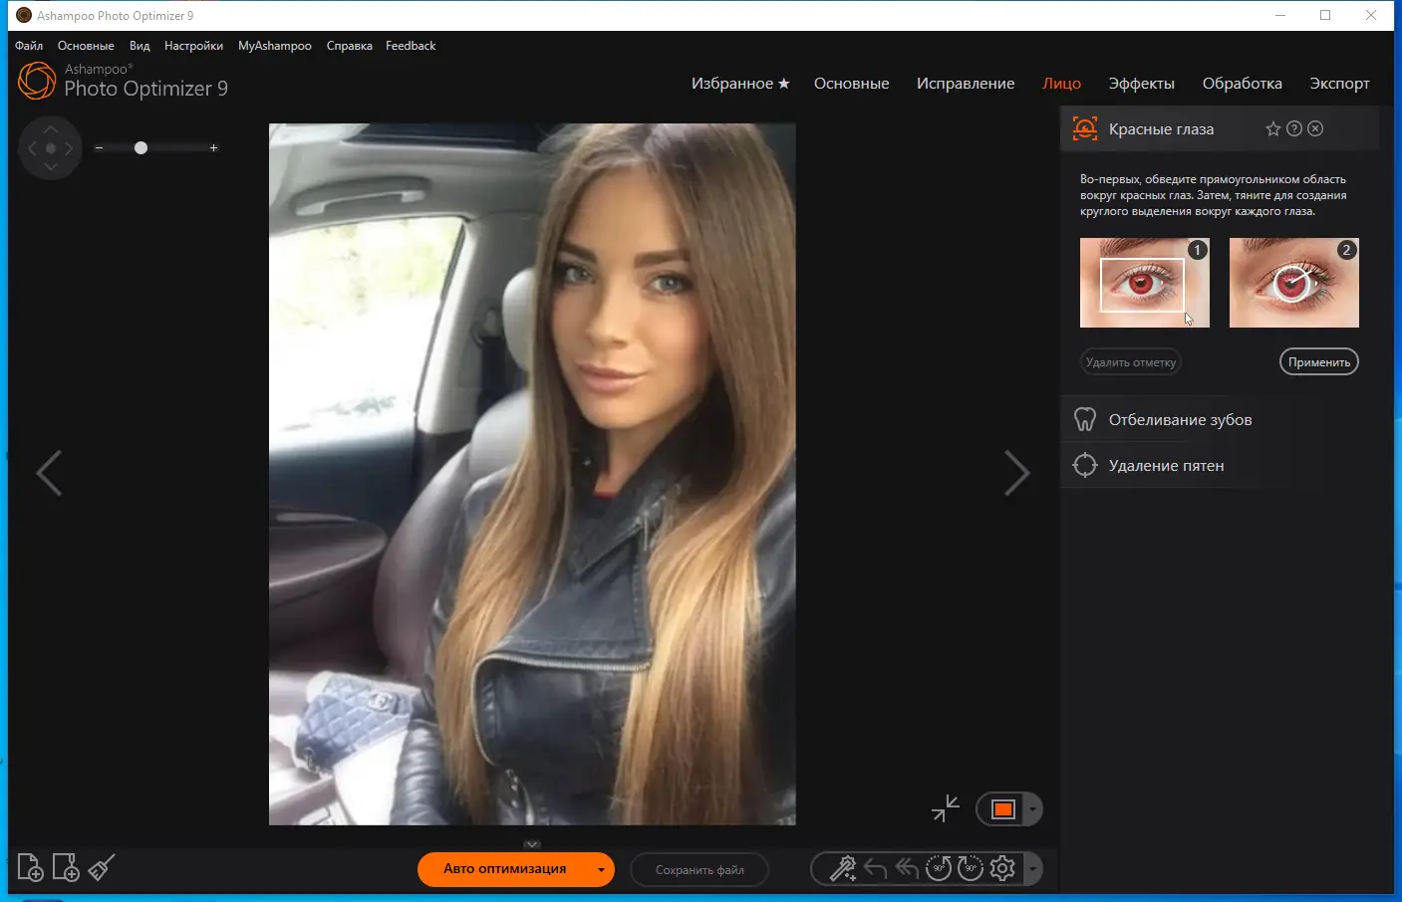Pan the image up with navigation pad
Viewport: 1402px width, 902px height.
(51, 129)
